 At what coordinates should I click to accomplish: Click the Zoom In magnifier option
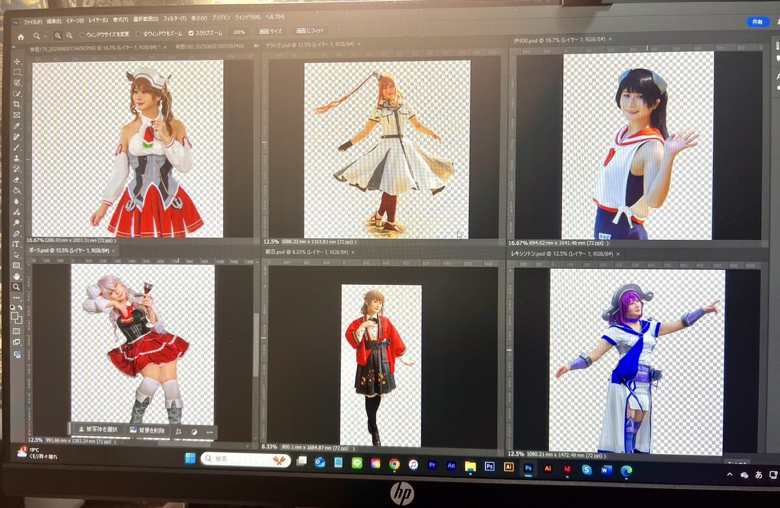pyautogui.click(x=58, y=36)
